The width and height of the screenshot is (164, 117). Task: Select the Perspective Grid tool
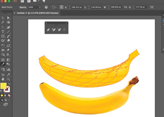8,54
